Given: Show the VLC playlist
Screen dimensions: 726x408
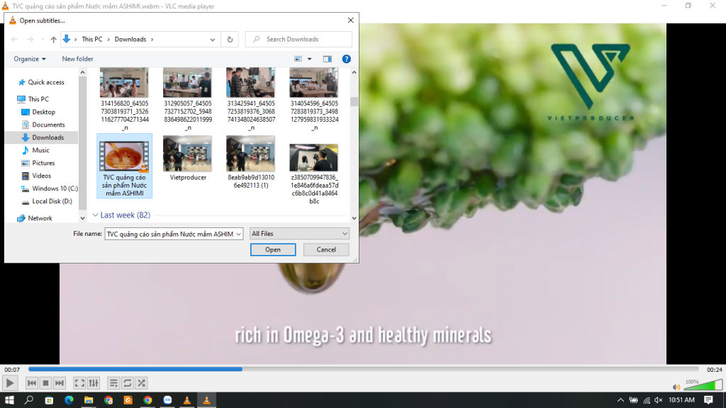Looking at the screenshot, I should (x=113, y=382).
